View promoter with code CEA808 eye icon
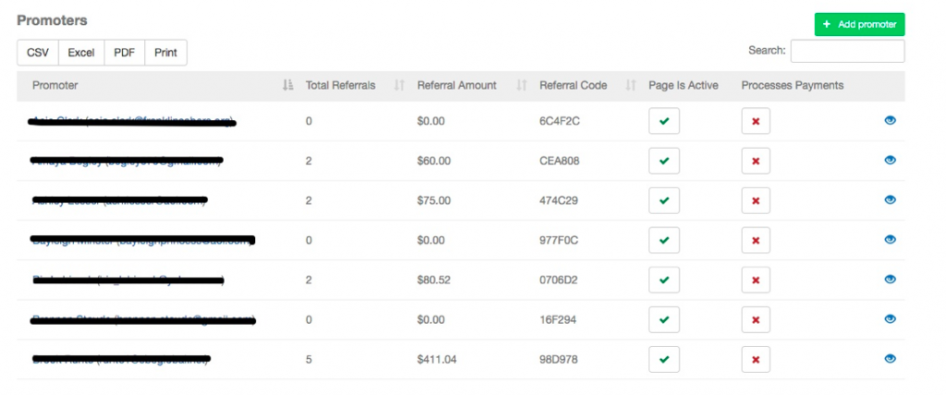Screen dimensions: 946x395 (890, 161)
